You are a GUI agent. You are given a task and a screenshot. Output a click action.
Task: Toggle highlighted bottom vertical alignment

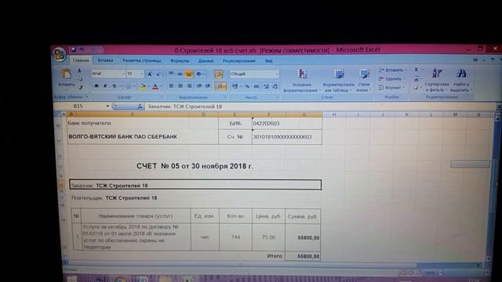[x=188, y=74]
